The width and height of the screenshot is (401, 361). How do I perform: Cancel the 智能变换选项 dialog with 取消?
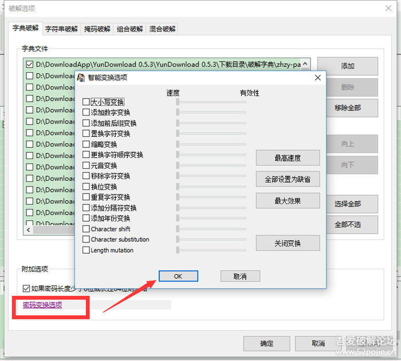click(x=240, y=276)
